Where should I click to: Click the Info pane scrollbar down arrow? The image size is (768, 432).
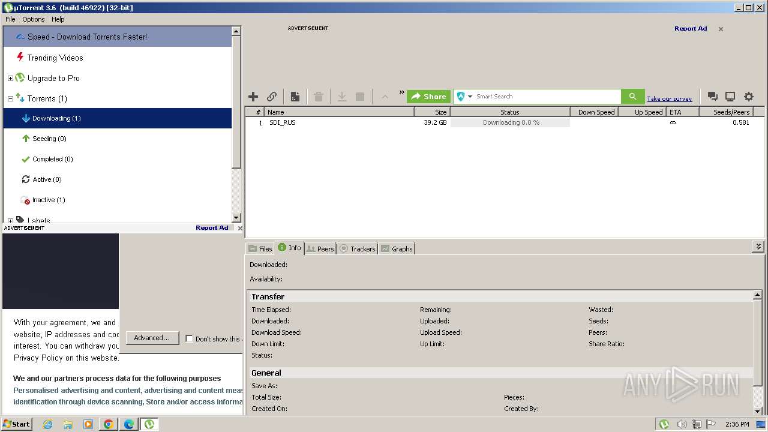click(x=758, y=411)
